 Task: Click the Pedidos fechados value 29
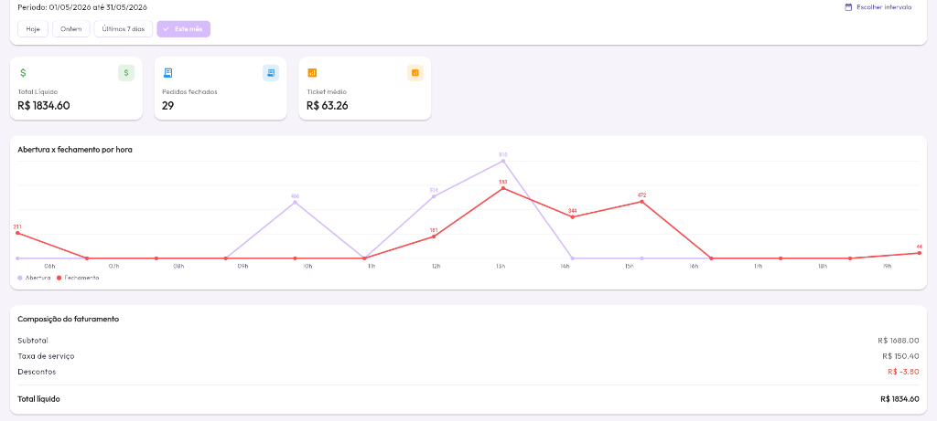tap(168, 106)
